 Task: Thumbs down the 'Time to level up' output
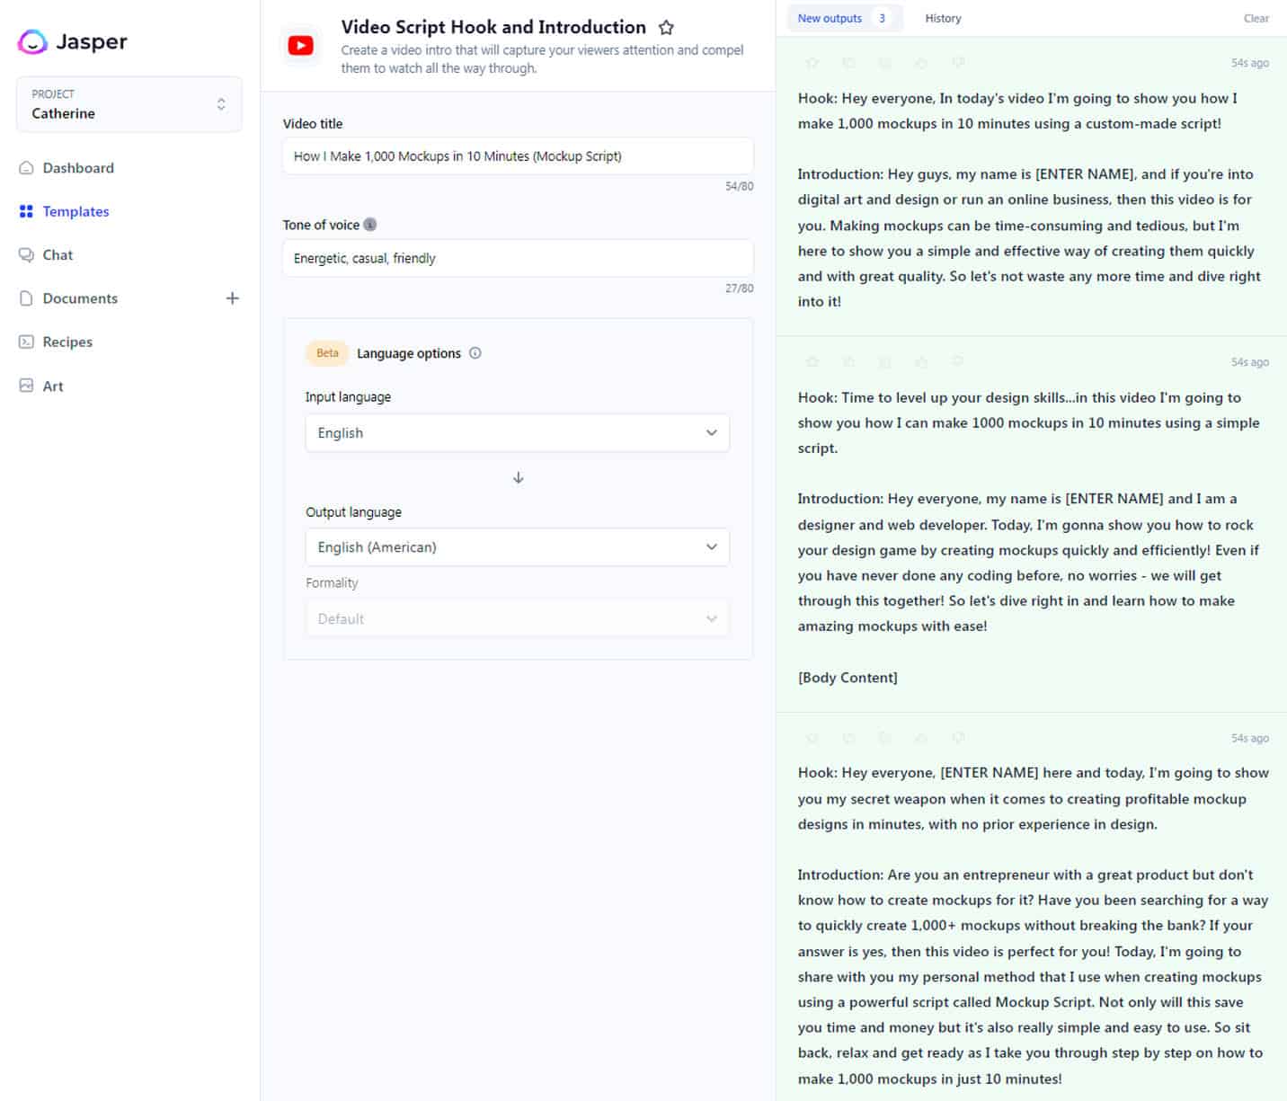(958, 362)
